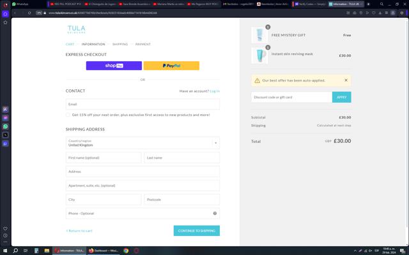Open the sidebar three-dots settings

[5, 242]
